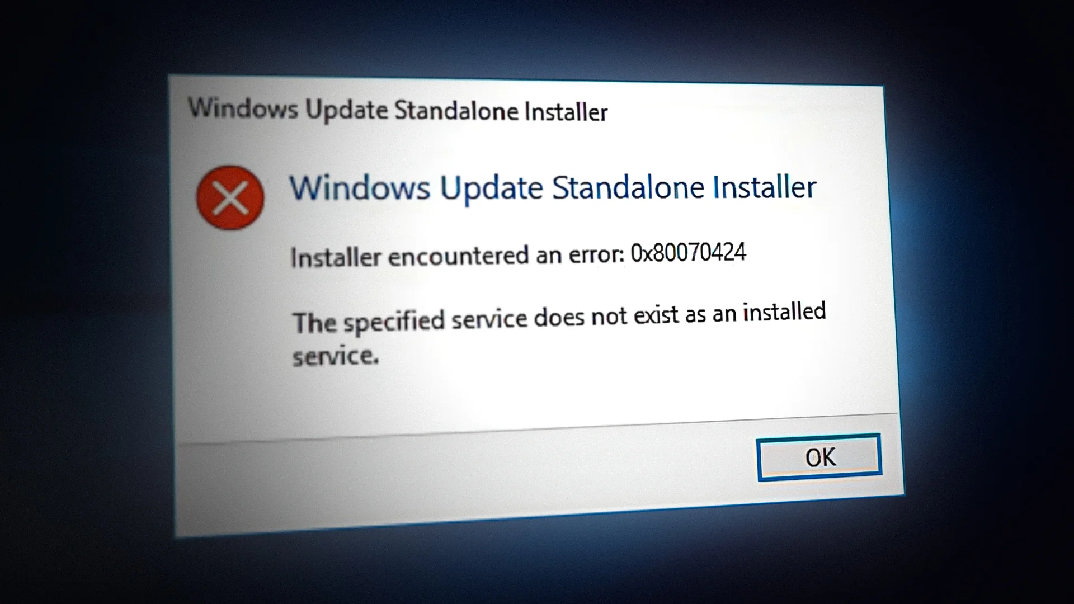Click the OK button to dismiss error
This screenshot has width=1074, height=604.
click(819, 457)
